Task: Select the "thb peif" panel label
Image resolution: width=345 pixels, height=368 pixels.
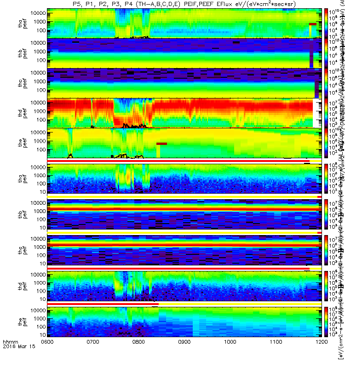Action: (23, 214)
